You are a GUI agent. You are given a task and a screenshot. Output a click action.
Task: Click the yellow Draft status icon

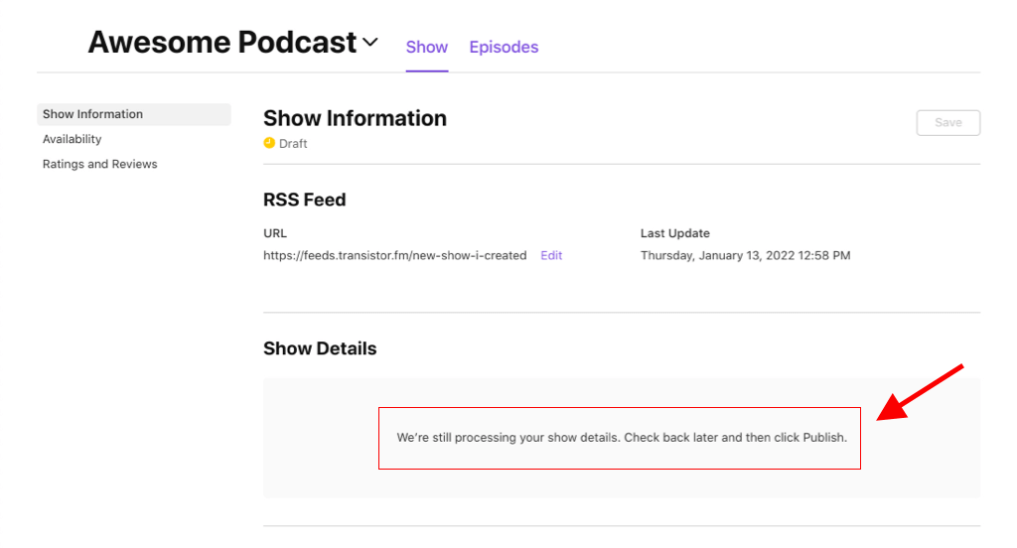[x=269, y=143]
